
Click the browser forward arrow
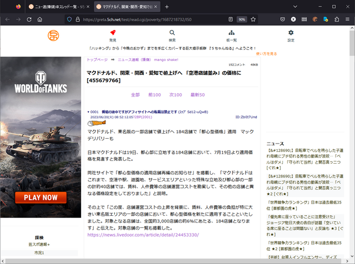tap(18, 19)
